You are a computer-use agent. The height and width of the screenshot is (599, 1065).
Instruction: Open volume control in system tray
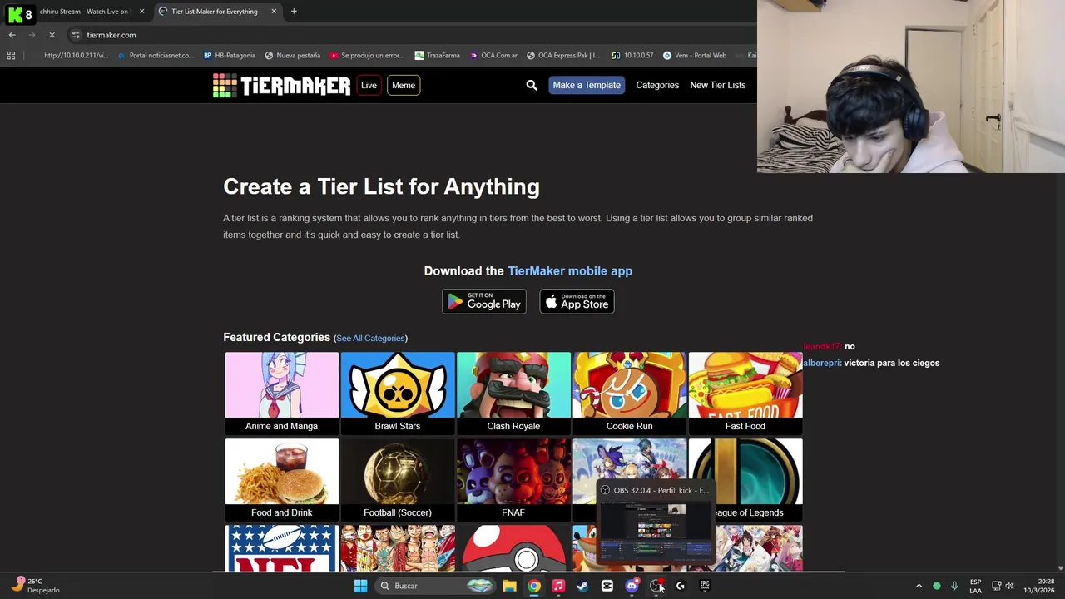click(1009, 586)
